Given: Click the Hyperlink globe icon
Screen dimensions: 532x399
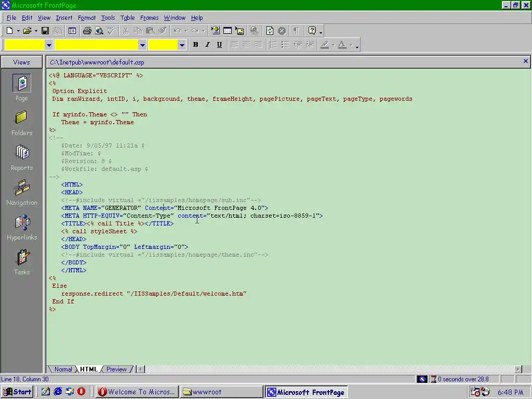Looking at the screenshot, I should [255, 31].
